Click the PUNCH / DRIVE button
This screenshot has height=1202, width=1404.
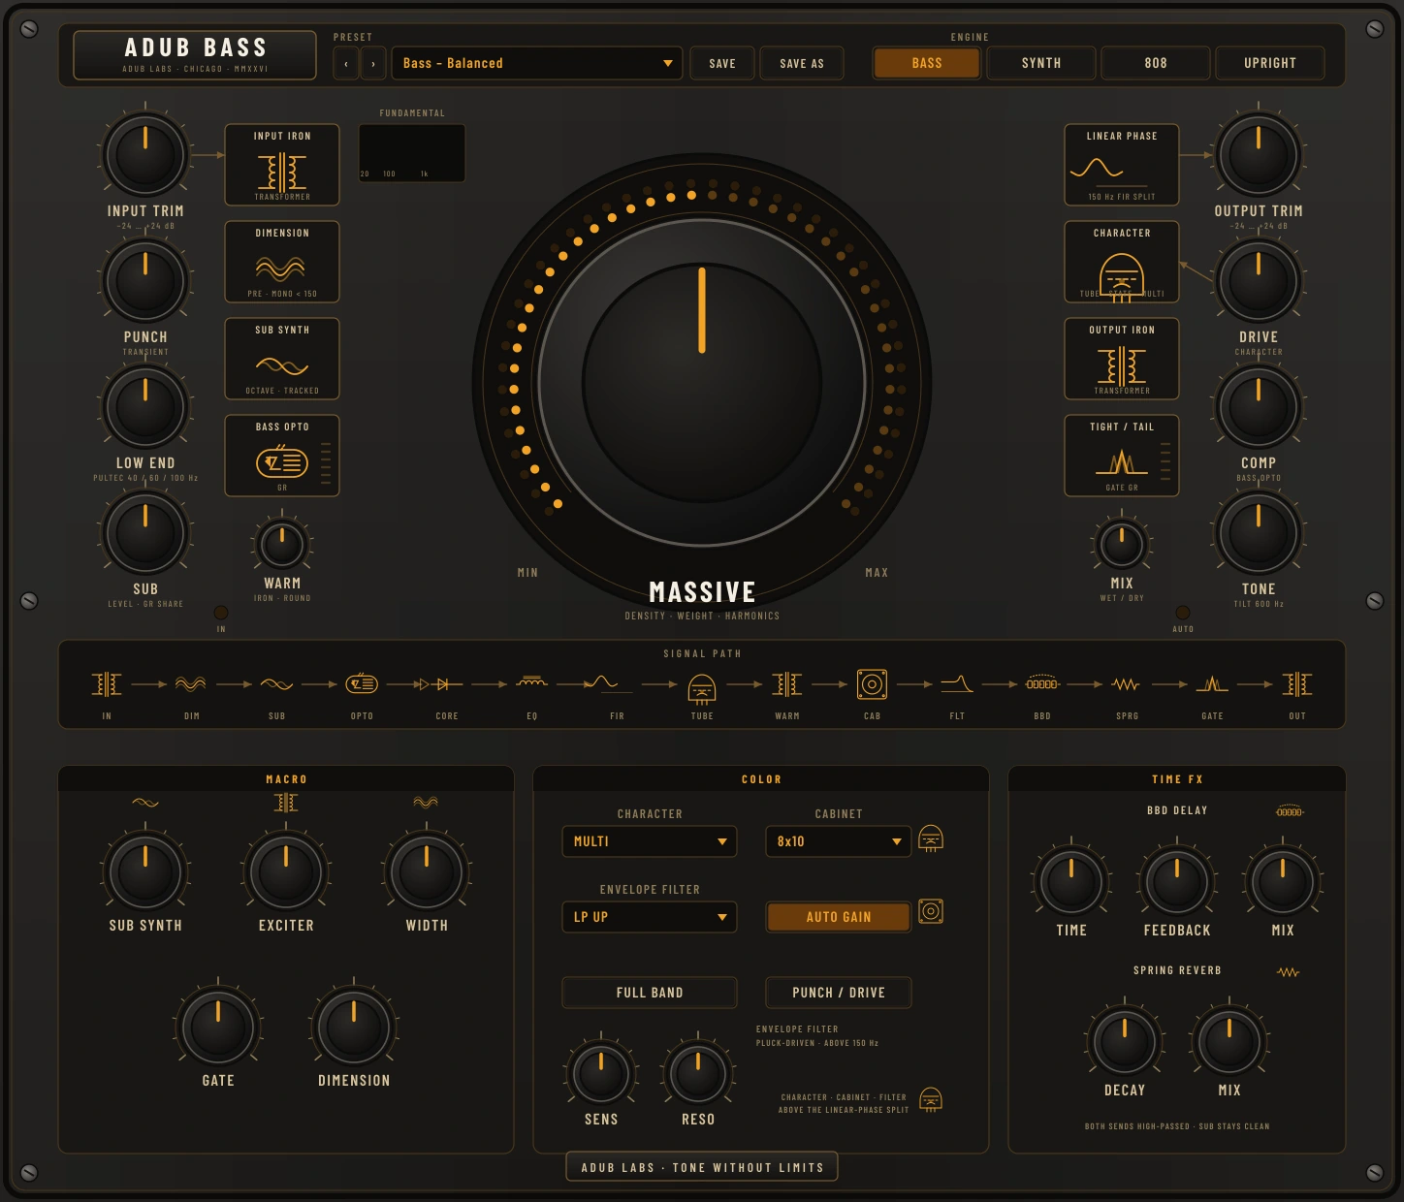[x=839, y=993]
